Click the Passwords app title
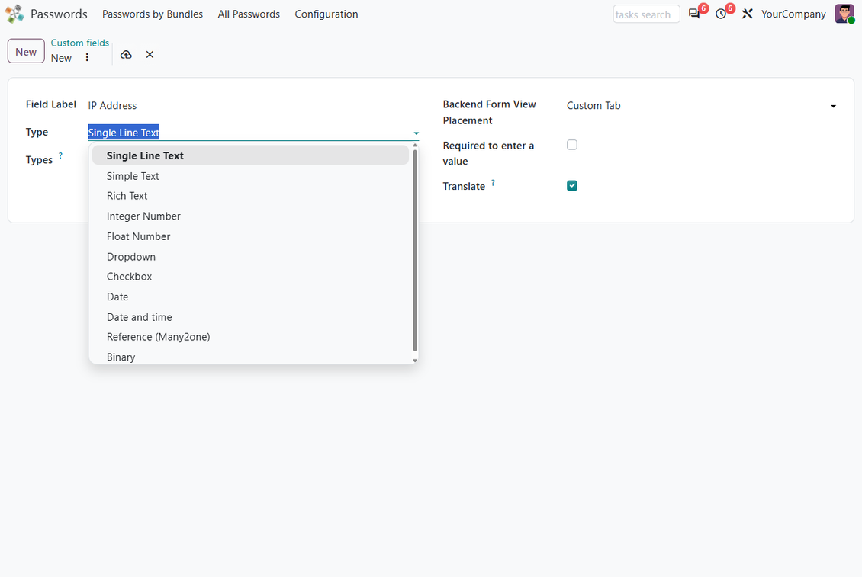862x577 pixels. 59,14
